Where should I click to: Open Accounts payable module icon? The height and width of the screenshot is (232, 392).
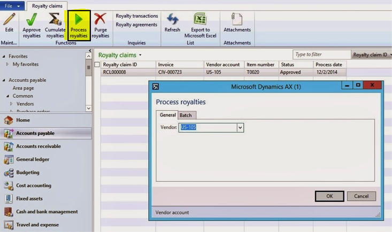(9, 133)
